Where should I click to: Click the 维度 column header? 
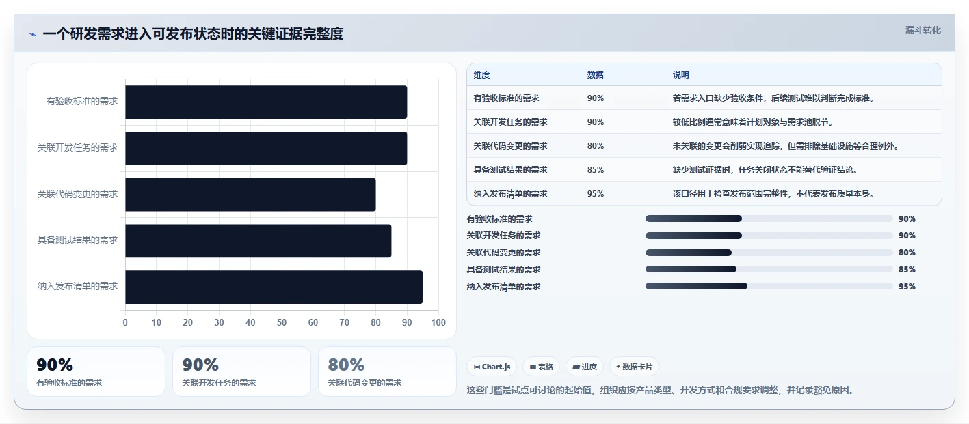481,75
